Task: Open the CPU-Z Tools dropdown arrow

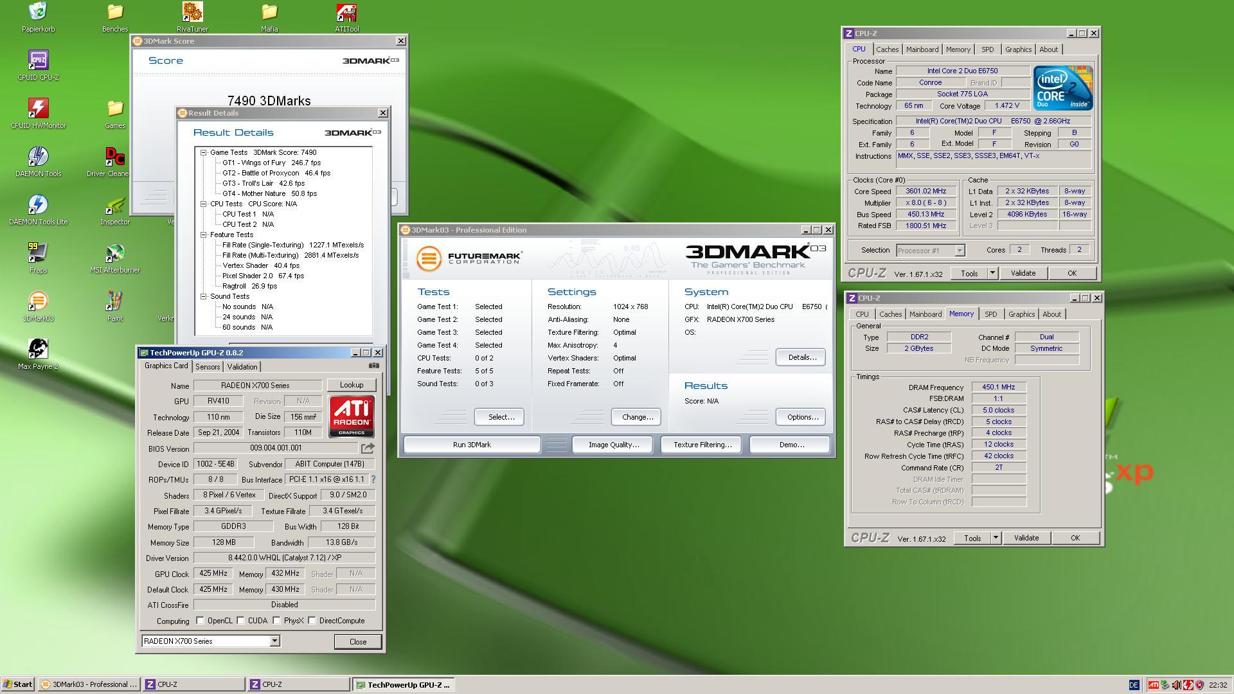Action: pyautogui.click(x=992, y=273)
